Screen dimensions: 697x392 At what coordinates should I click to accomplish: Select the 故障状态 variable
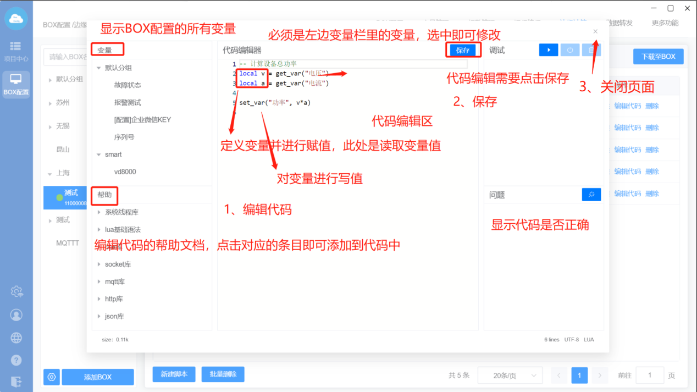(128, 85)
